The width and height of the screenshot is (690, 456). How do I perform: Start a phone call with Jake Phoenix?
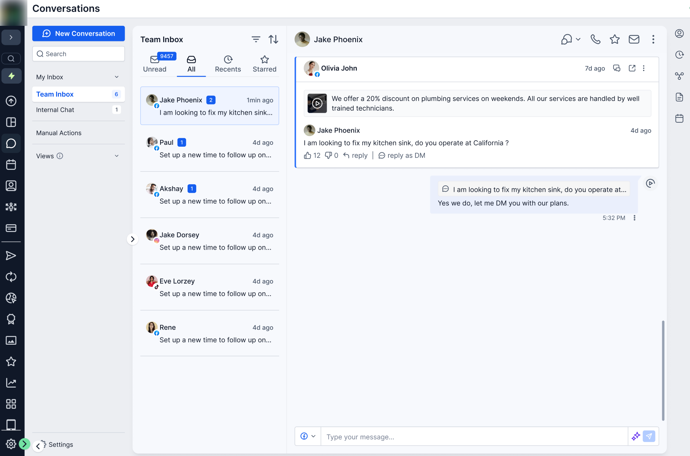595,39
